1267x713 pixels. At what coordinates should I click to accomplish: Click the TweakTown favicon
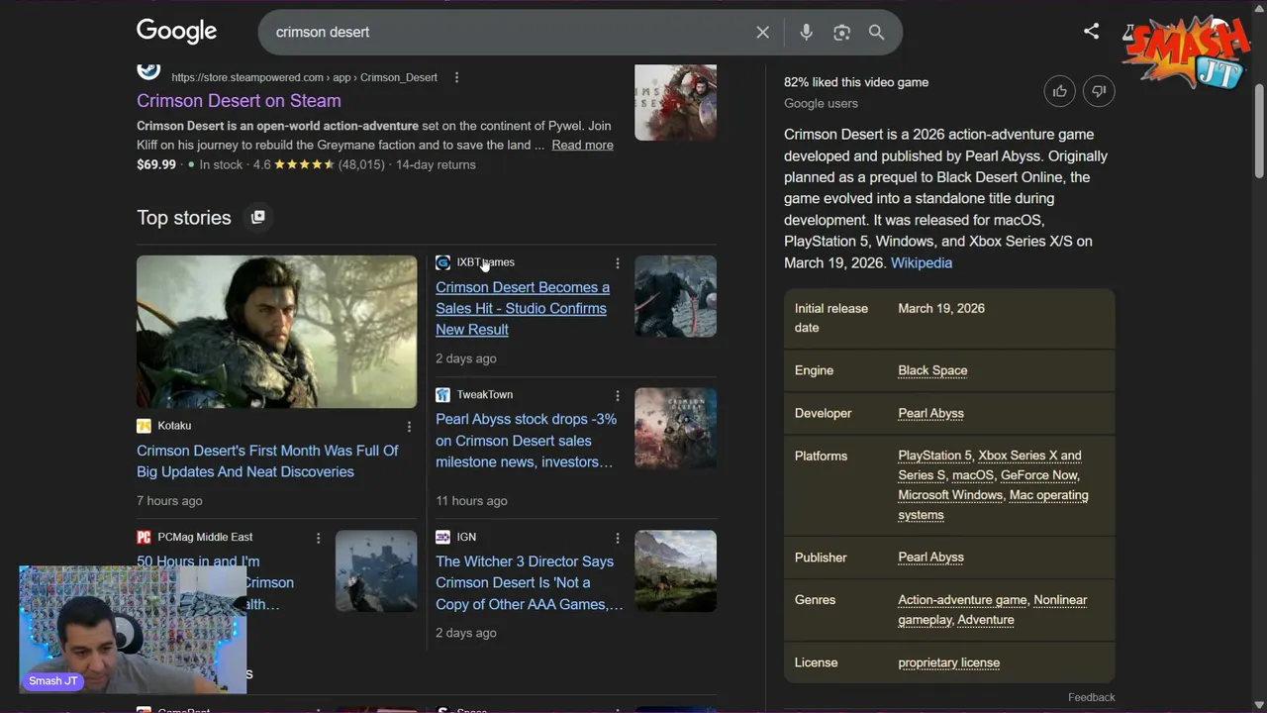(442, 394)
